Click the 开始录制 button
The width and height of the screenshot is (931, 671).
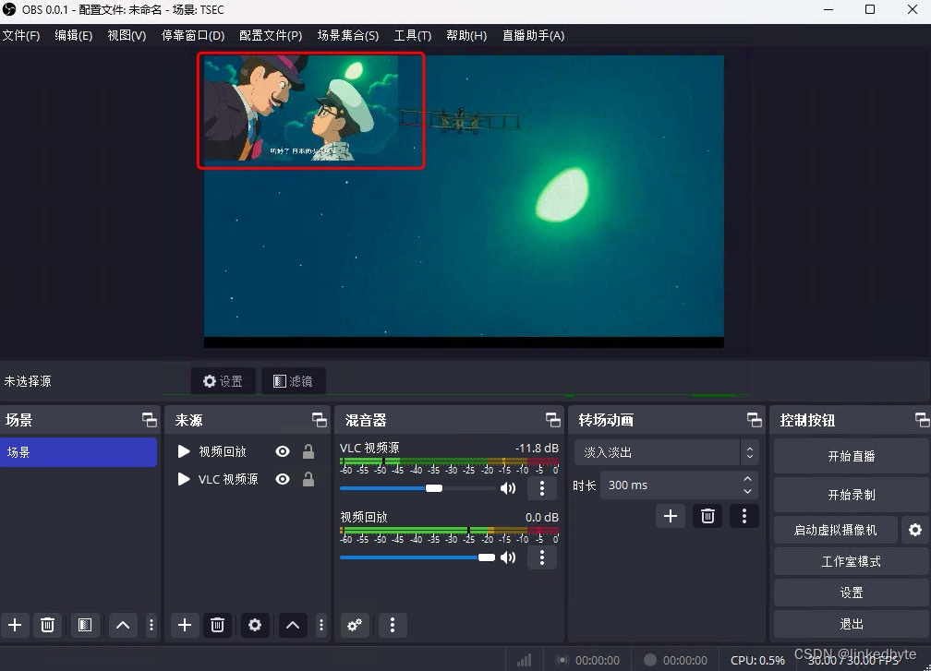(x=851, y=495)
